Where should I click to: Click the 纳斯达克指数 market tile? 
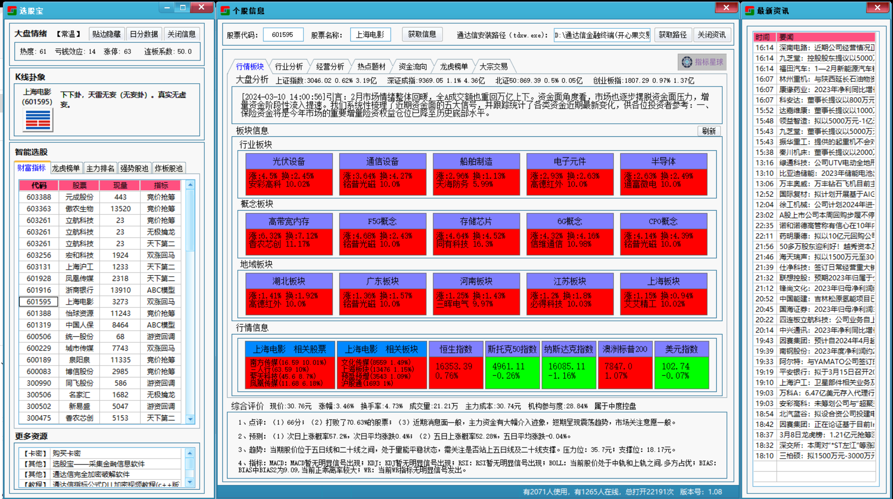(x=569, y=365)
